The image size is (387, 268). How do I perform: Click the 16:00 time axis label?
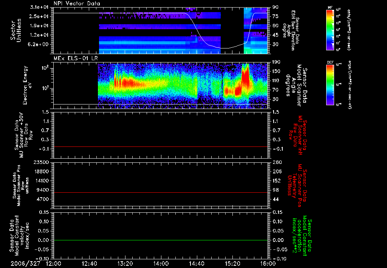coord(268,263)
